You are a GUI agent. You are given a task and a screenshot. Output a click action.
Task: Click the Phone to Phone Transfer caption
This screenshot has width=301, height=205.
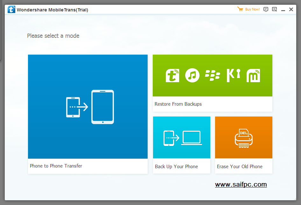coord(56,166)
